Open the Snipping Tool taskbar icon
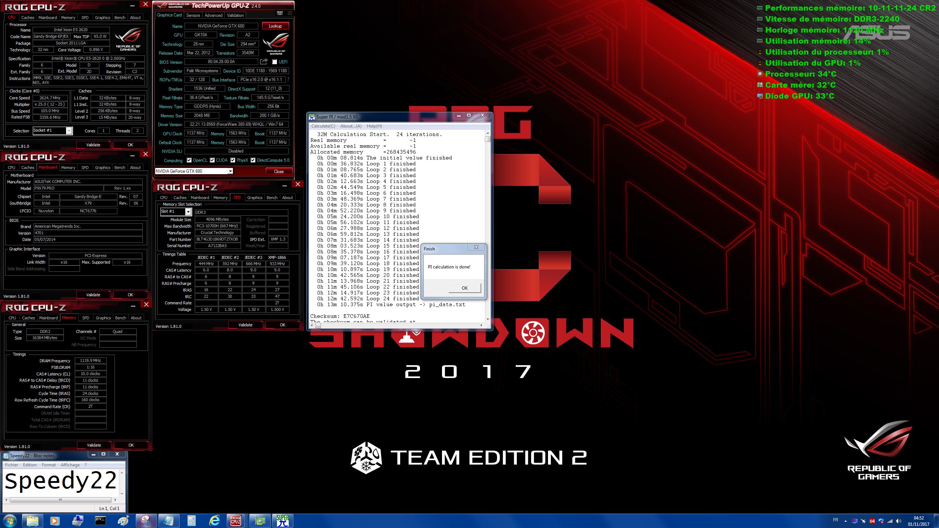The width and height of the screenshot is (939, 528). click(146, 521)
